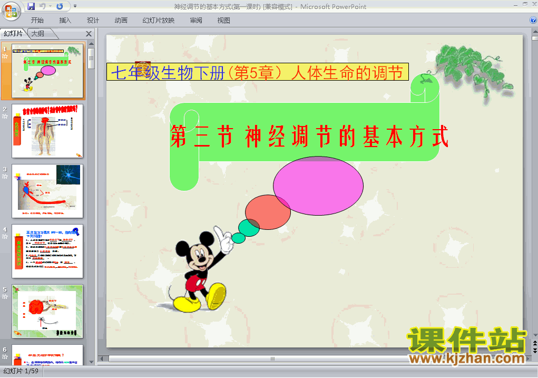
Task: Redo the last action
Action: point(60,6)
